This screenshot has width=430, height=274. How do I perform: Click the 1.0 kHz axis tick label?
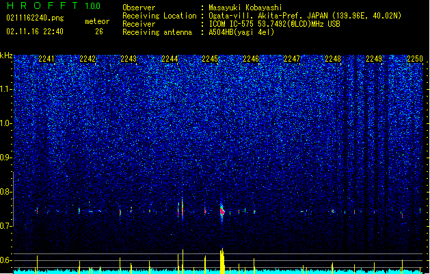pyautogui.click(x=6, y=123)
